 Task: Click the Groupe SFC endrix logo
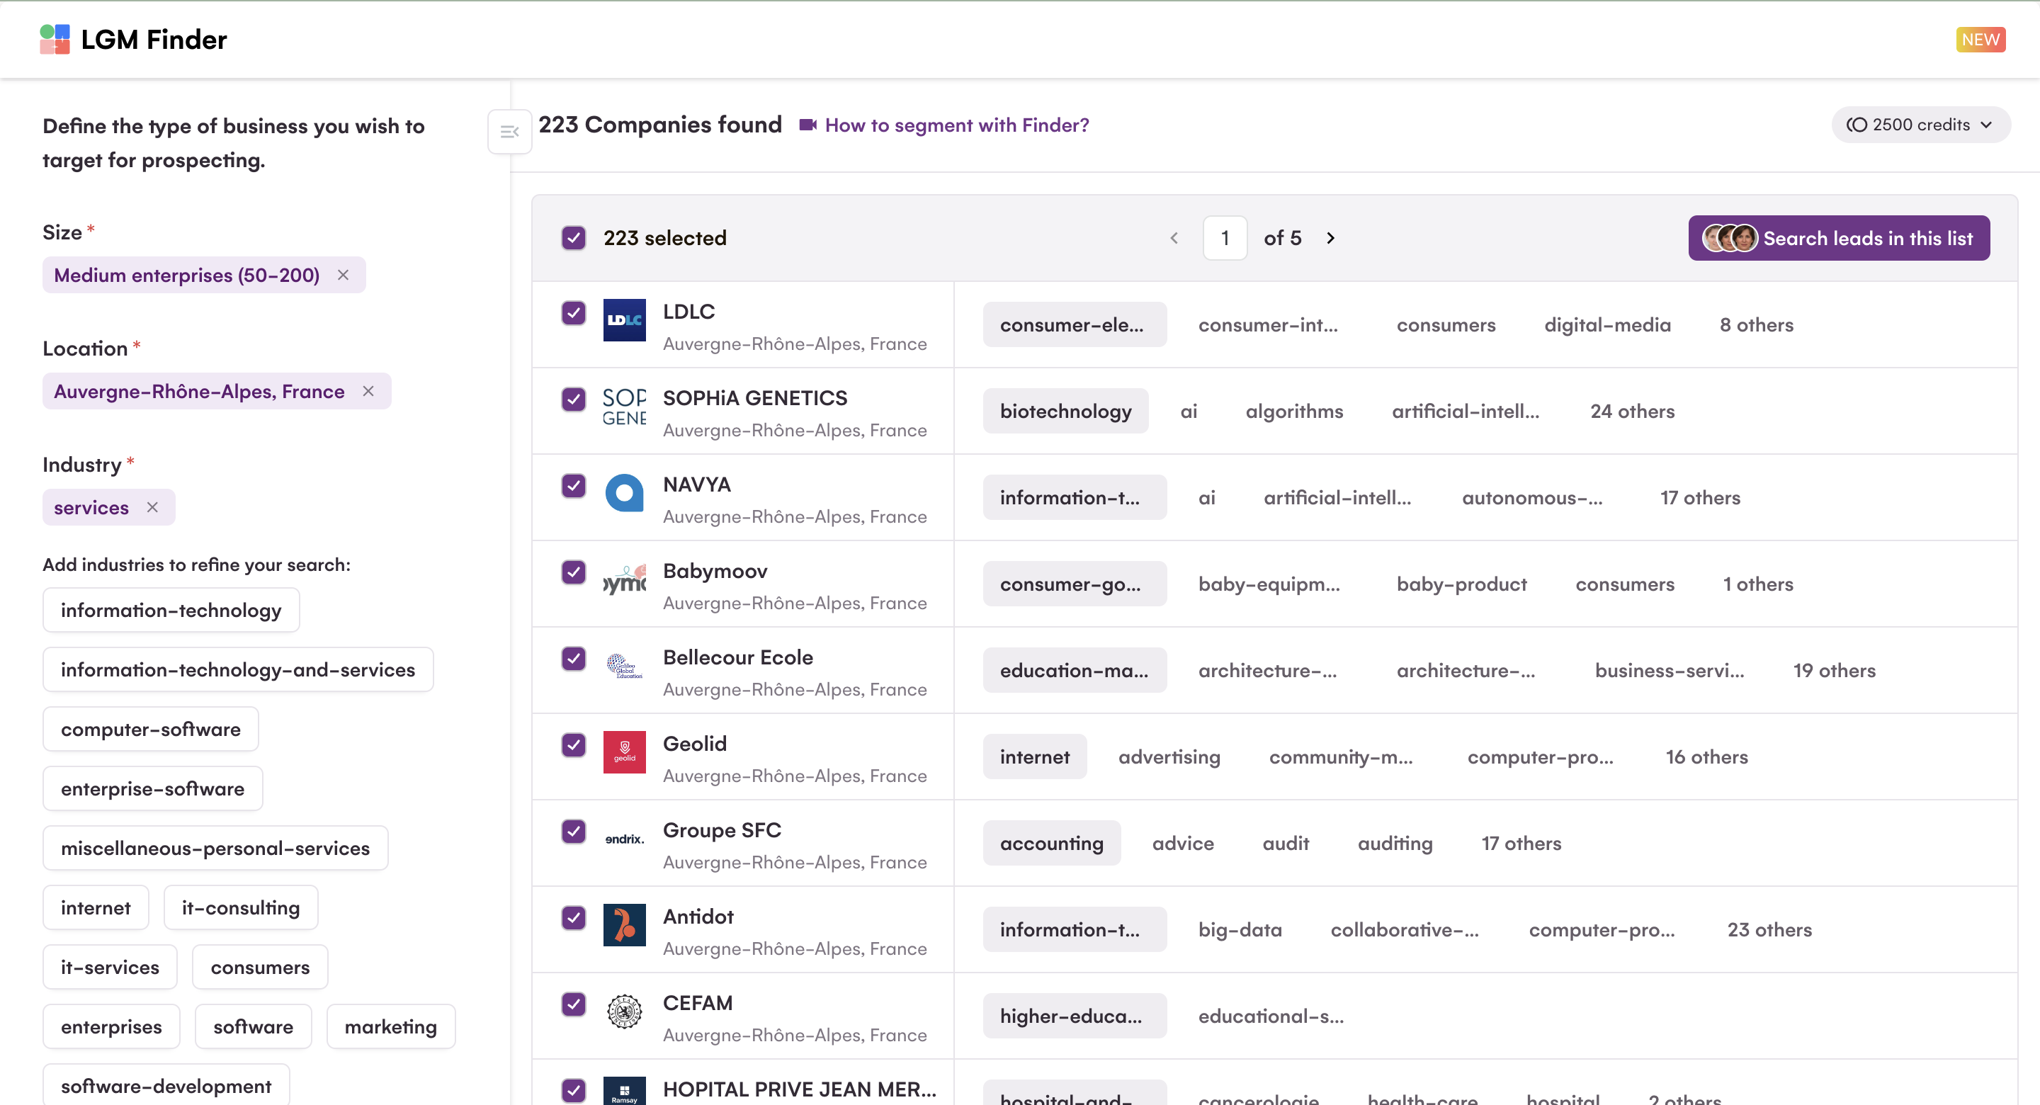click(x=624, y=838)
